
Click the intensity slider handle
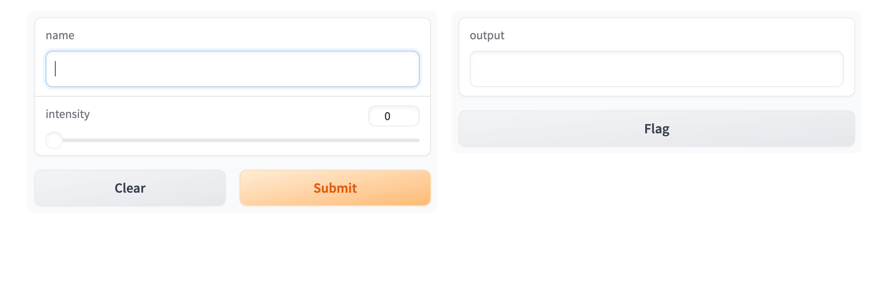point(54,140)
